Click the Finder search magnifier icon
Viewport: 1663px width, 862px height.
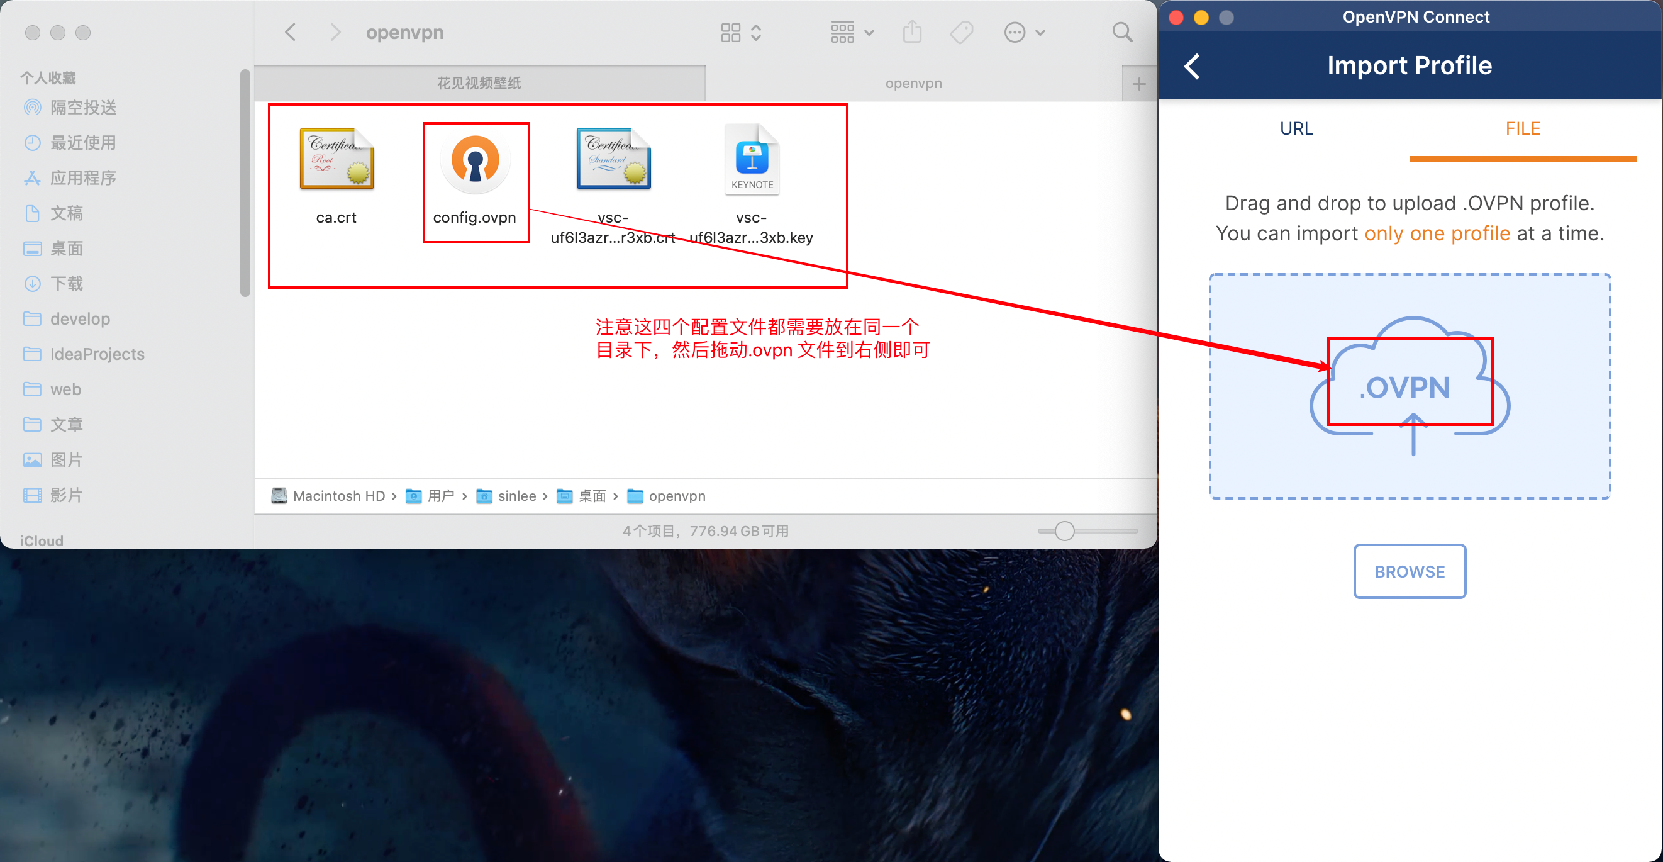(1122, 32)
